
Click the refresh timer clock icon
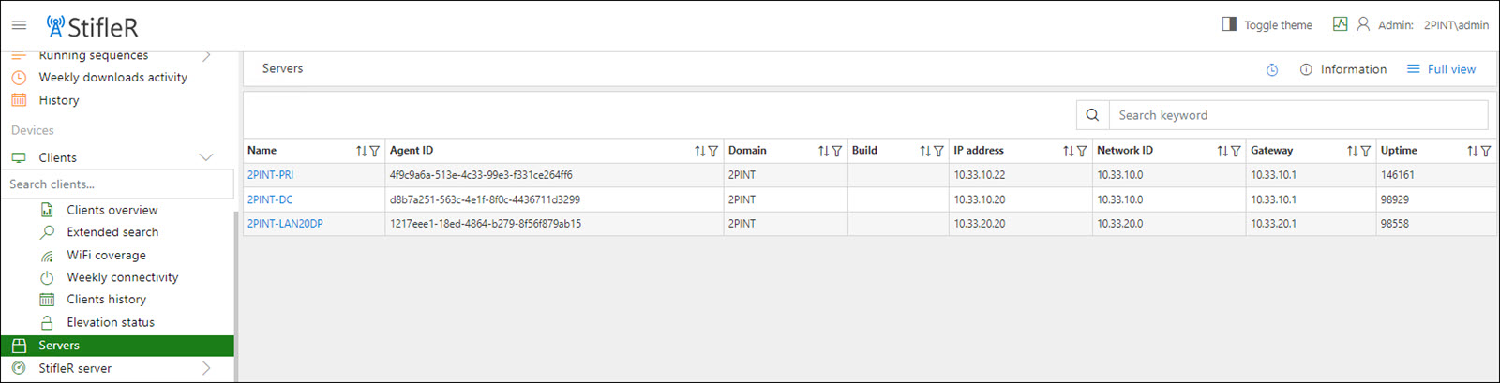[1272, 70]
